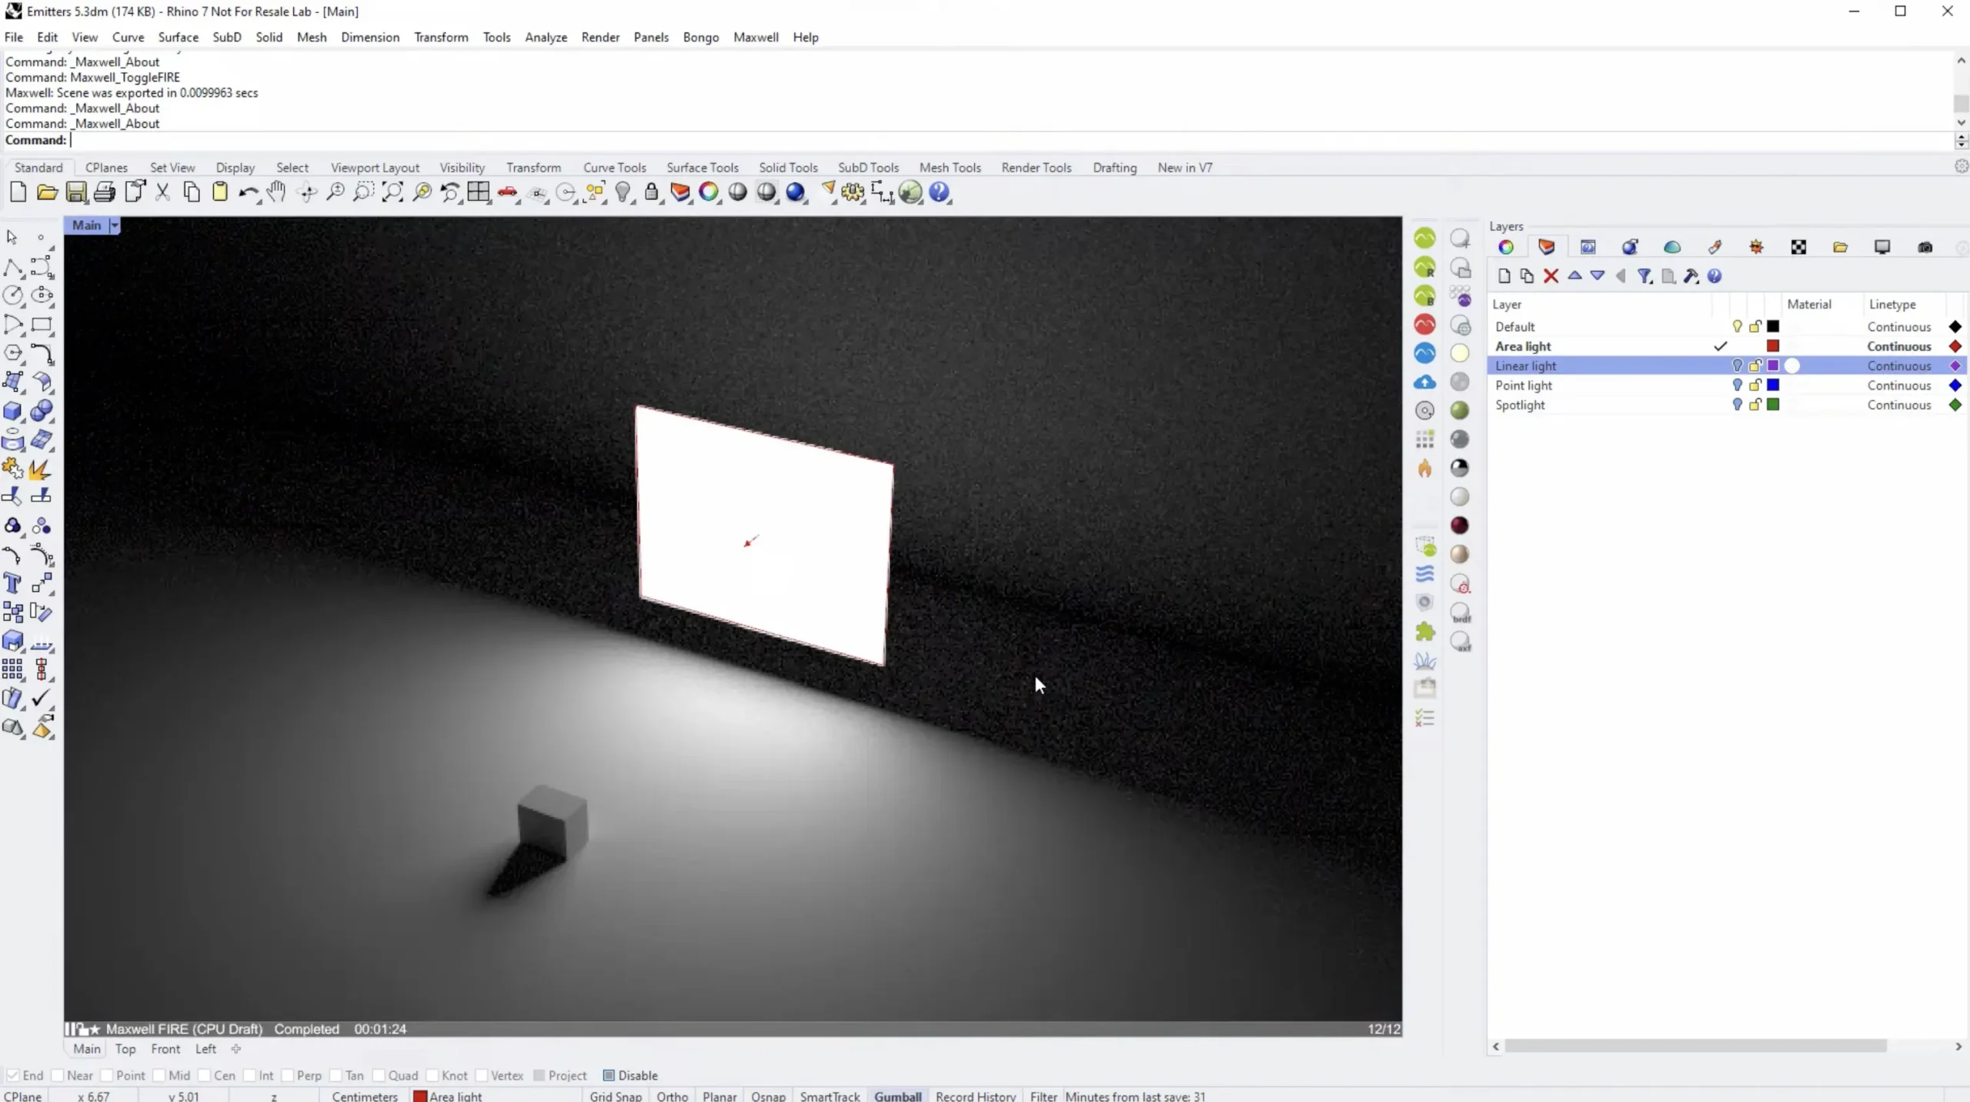Open Continuous linetype of Spotlight layer
The width and height of the screenshot is (1970, 1102).
coord(1898,405)
